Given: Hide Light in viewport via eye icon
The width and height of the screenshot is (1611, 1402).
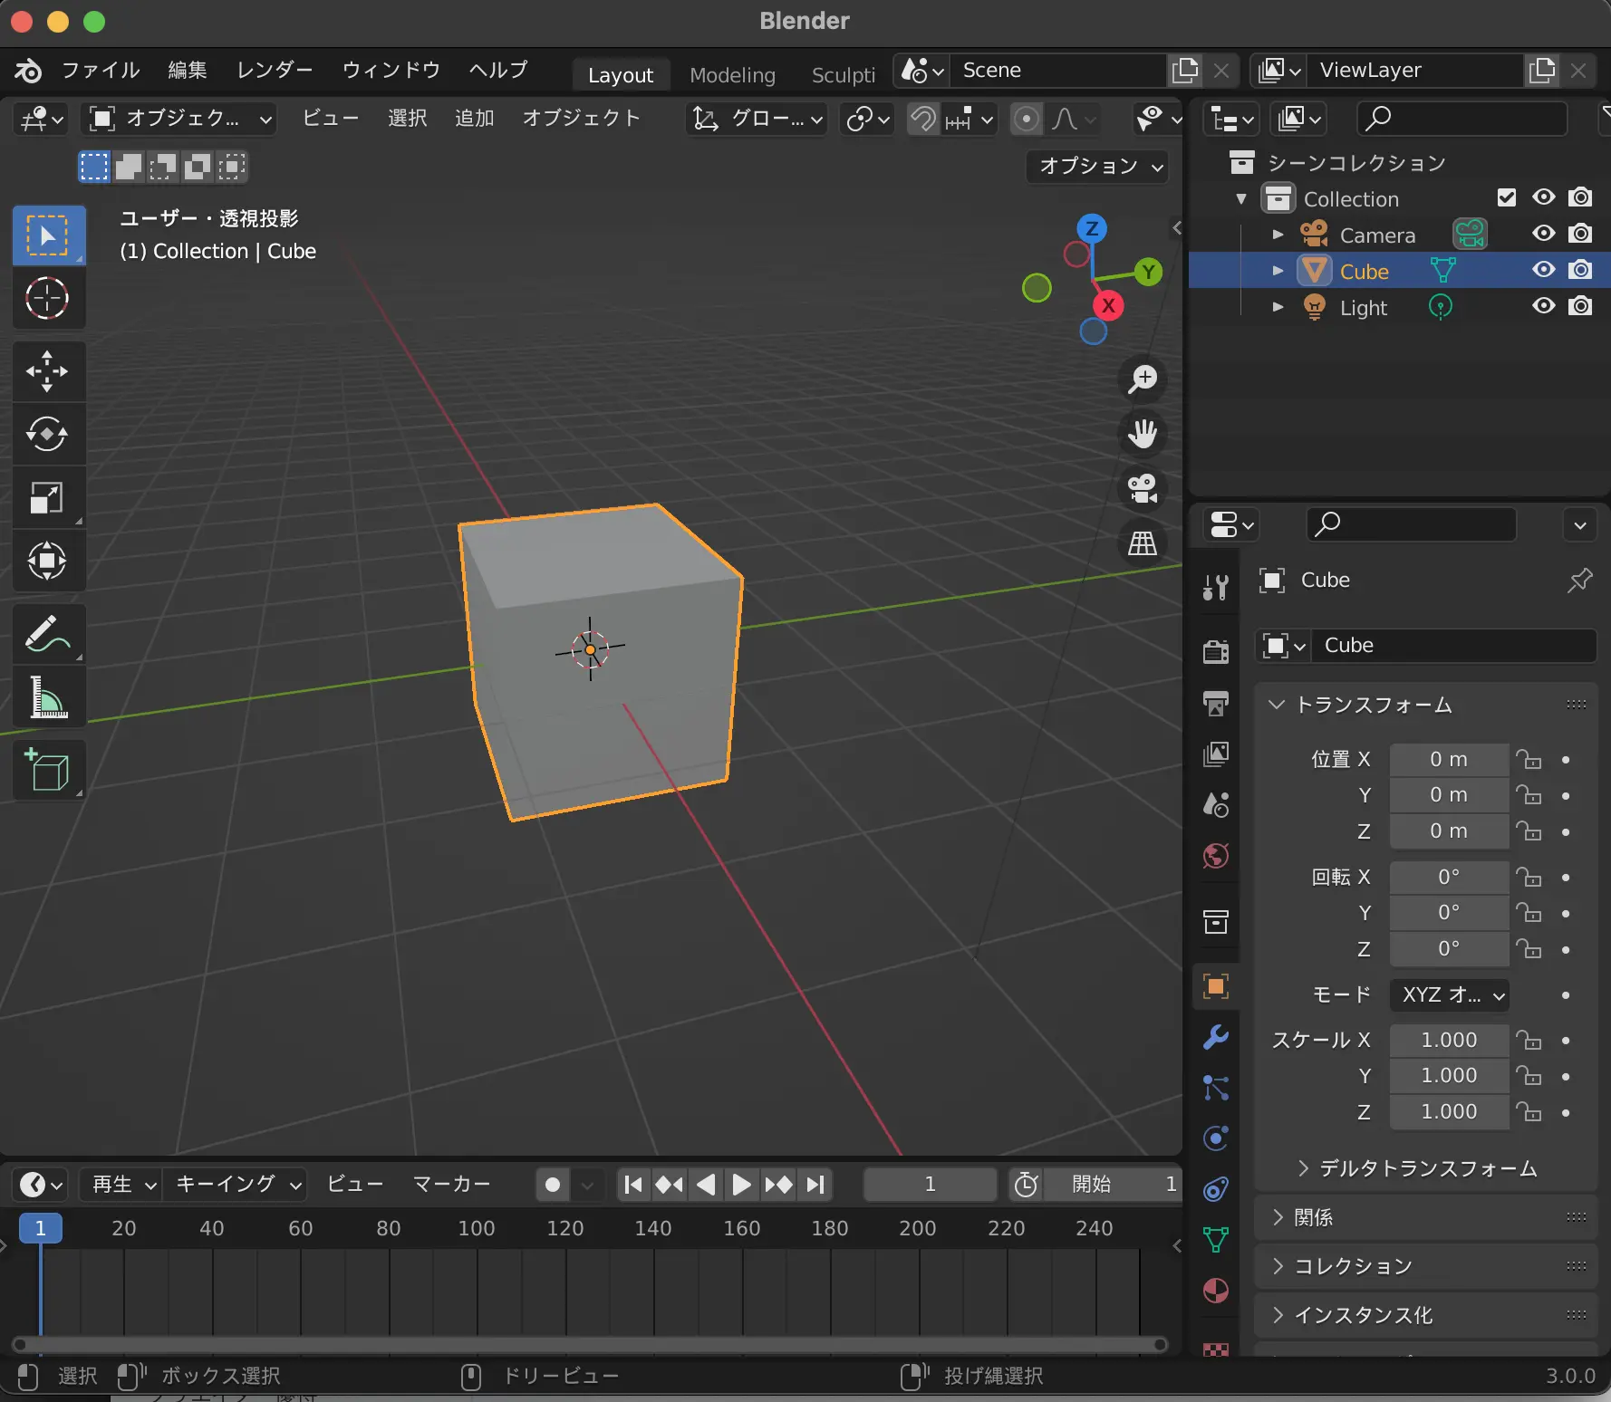Looking at the screenshot, I should [1544, 306].
